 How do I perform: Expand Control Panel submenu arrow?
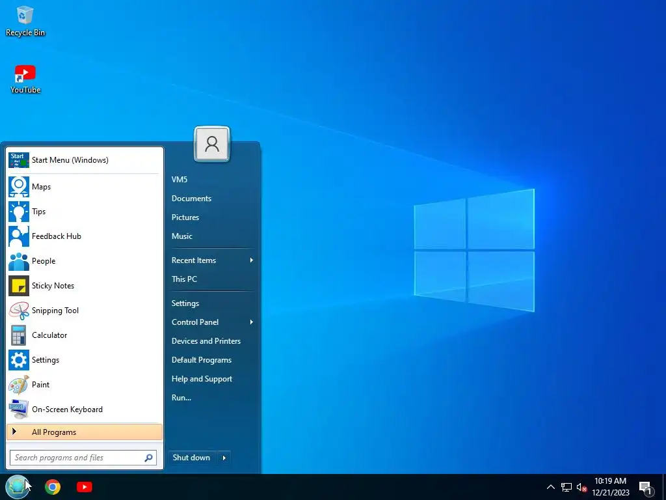point(252,322)
